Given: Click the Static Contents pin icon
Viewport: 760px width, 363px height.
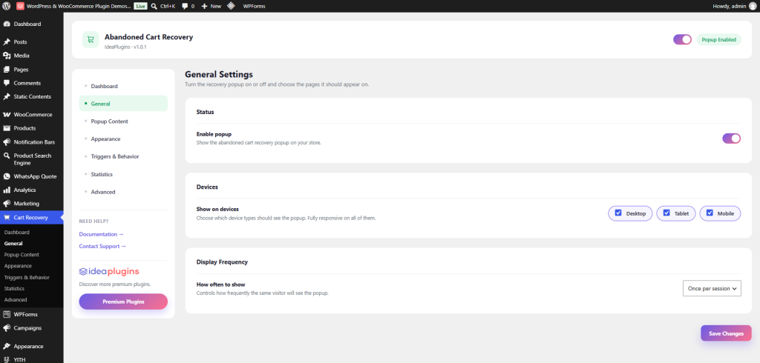Looking at the screenshot, I should [7, 96].
